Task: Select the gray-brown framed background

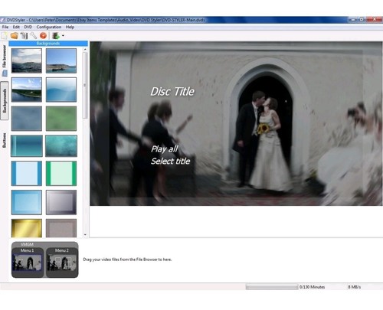Action: (61, 228)
